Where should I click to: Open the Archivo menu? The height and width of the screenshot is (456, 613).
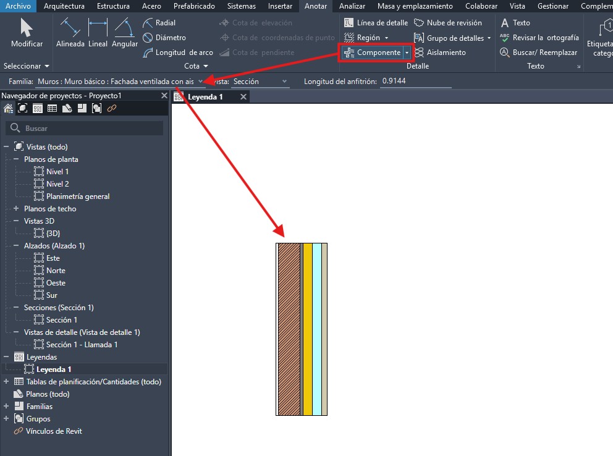click(18, 6)
